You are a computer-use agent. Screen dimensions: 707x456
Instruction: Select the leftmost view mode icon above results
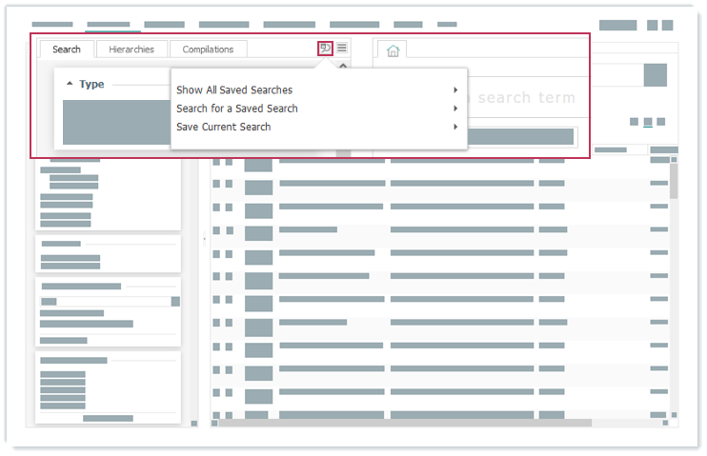coord(634,122)
